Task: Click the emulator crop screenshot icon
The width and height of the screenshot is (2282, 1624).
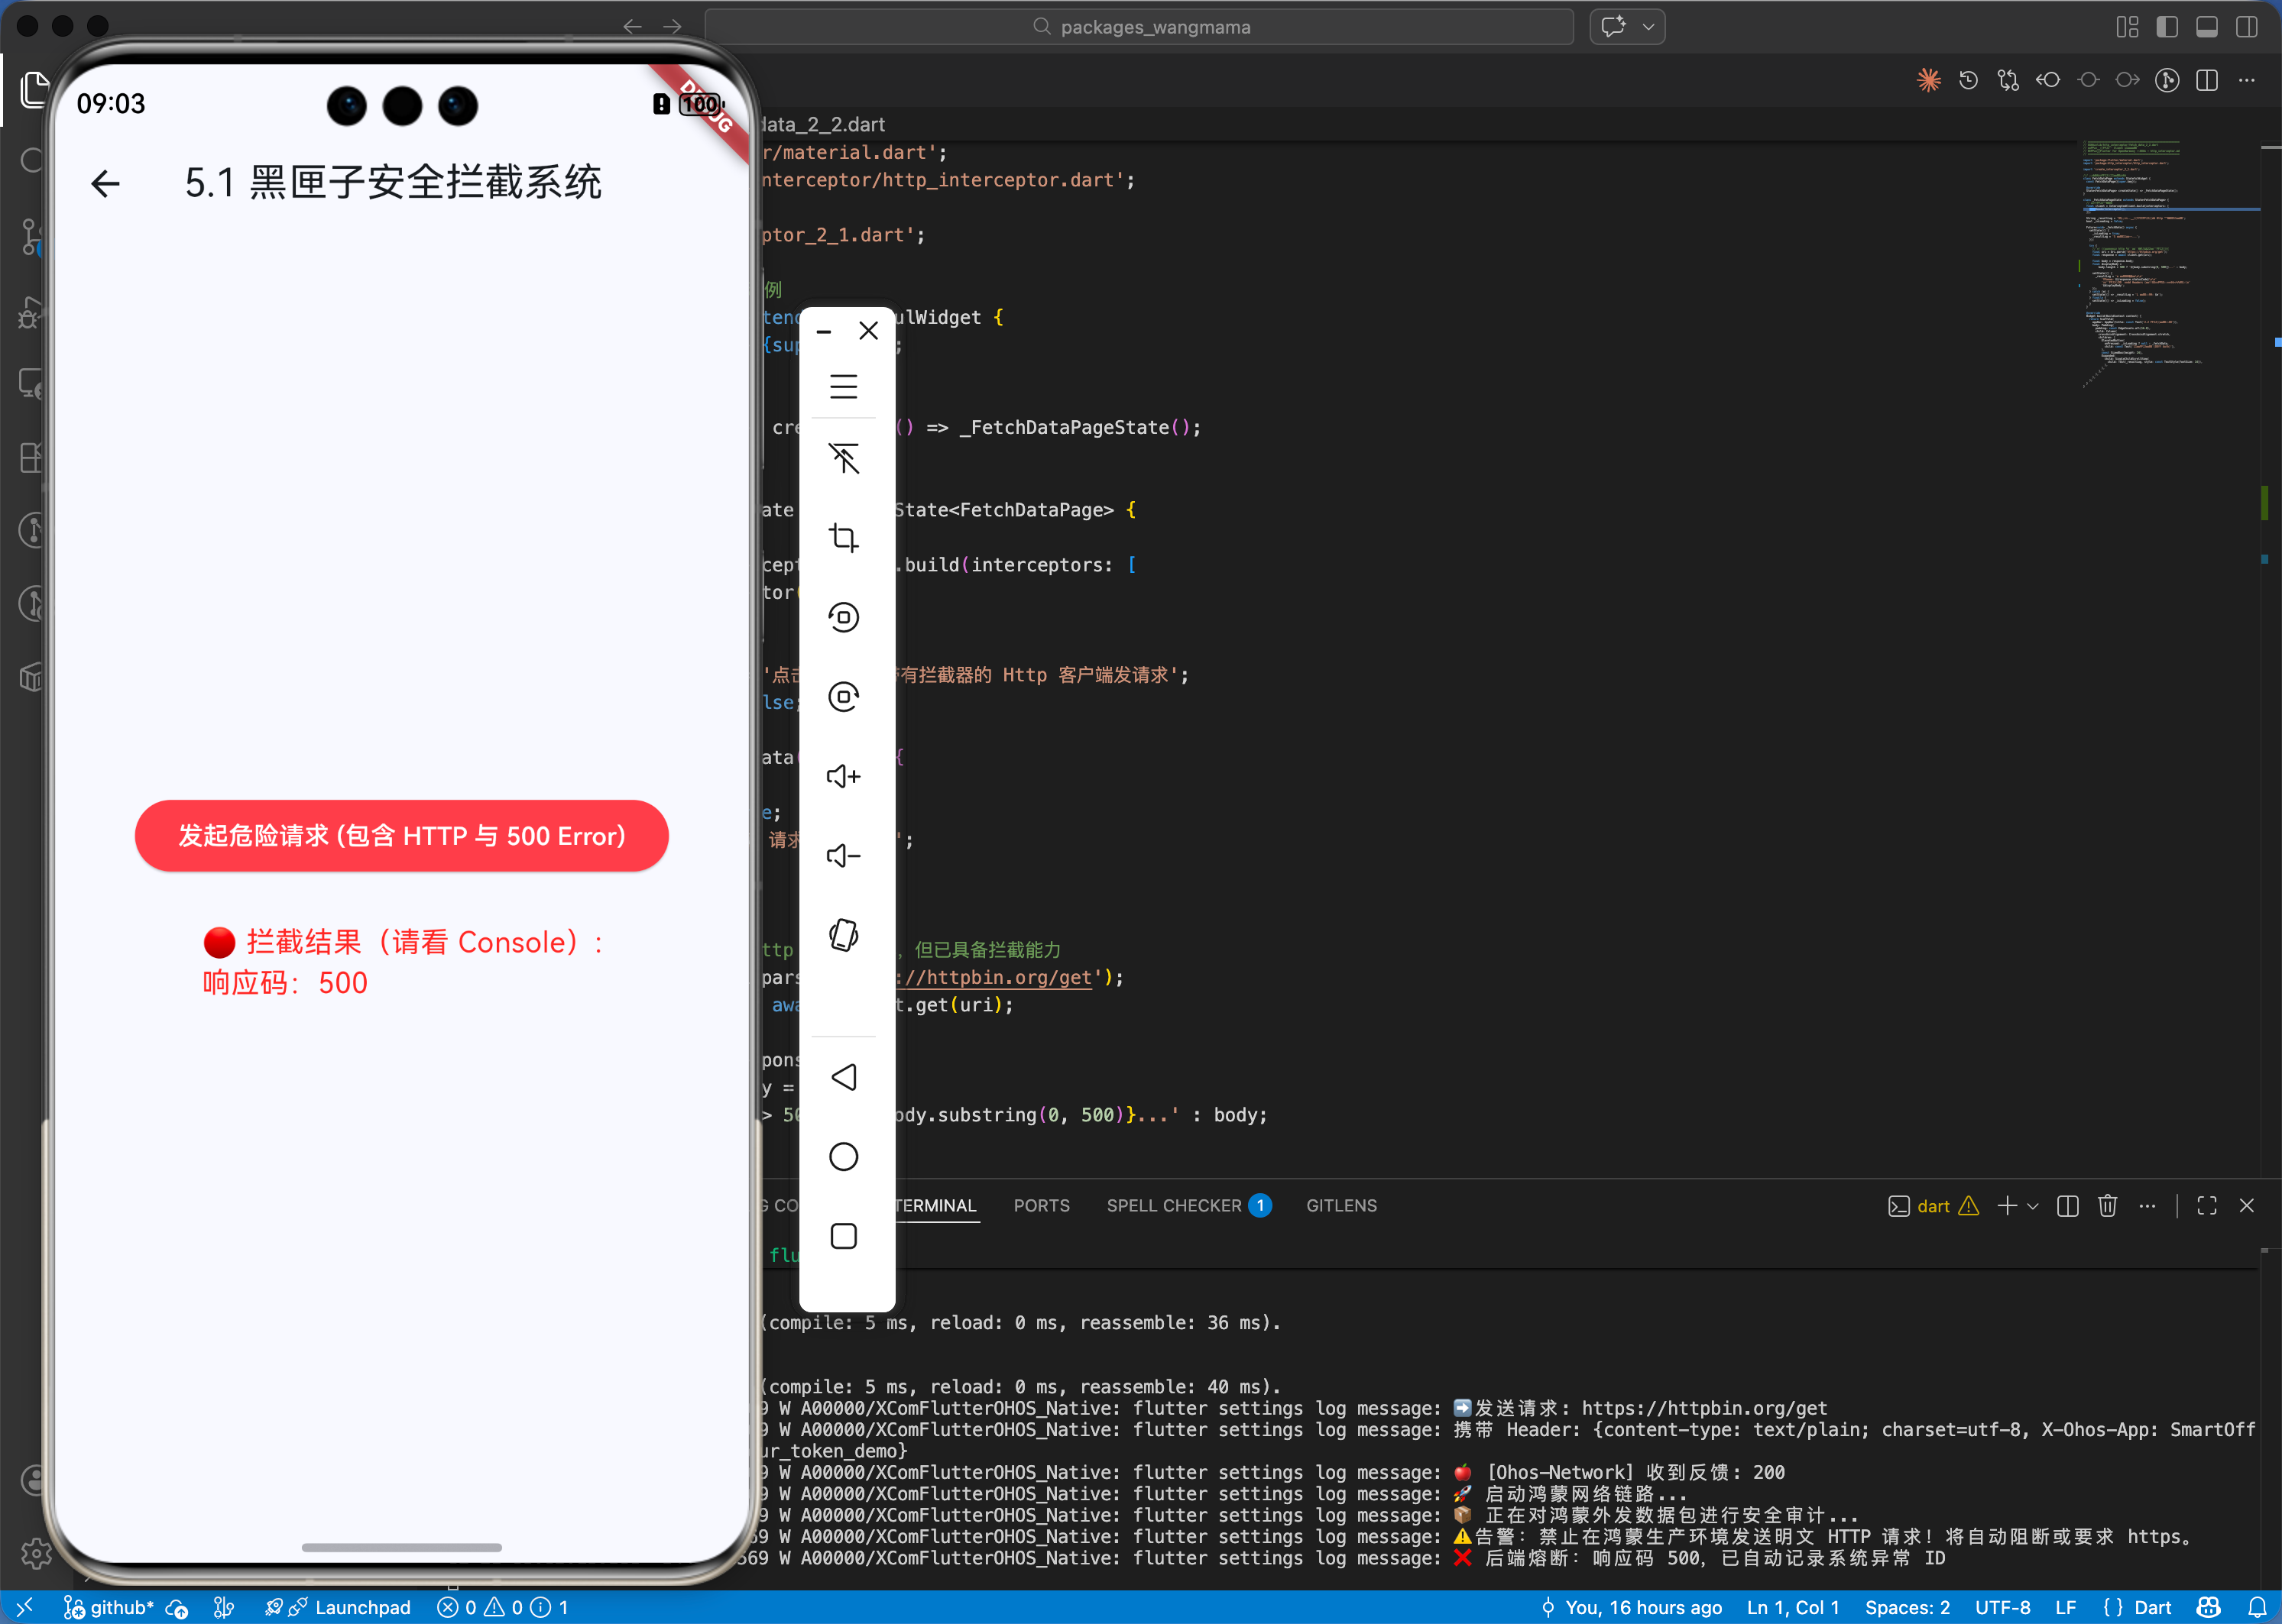Action: (844, 538)
